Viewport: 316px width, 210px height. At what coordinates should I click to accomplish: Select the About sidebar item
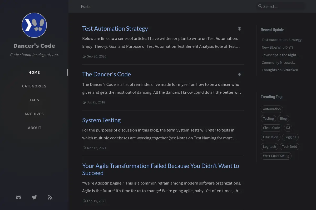(34, 128)
